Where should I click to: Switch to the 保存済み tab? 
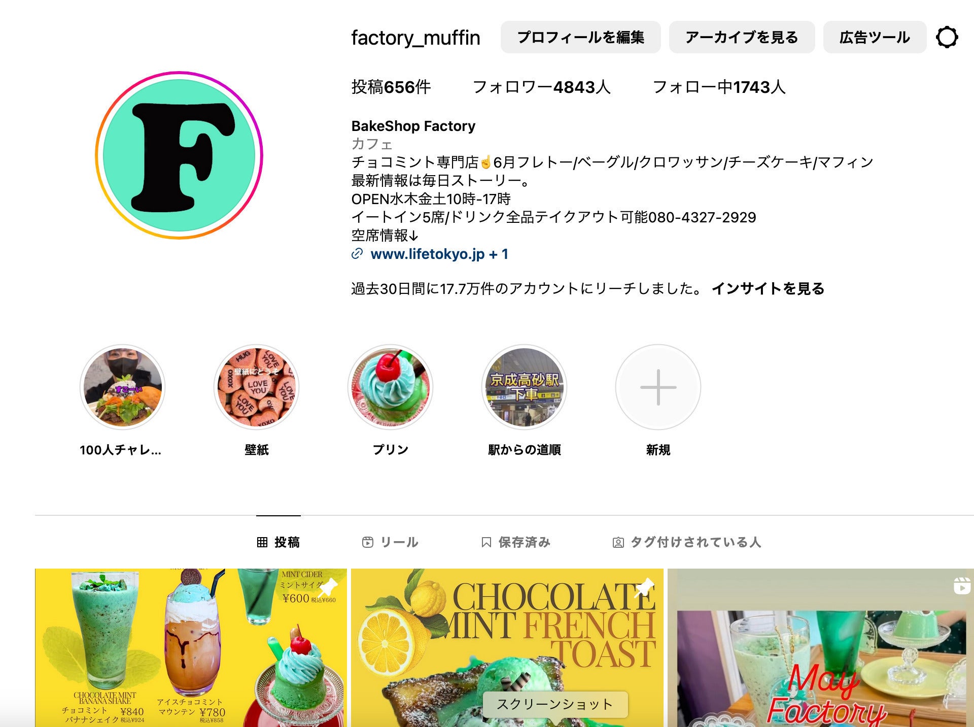[x=515, y=542]
